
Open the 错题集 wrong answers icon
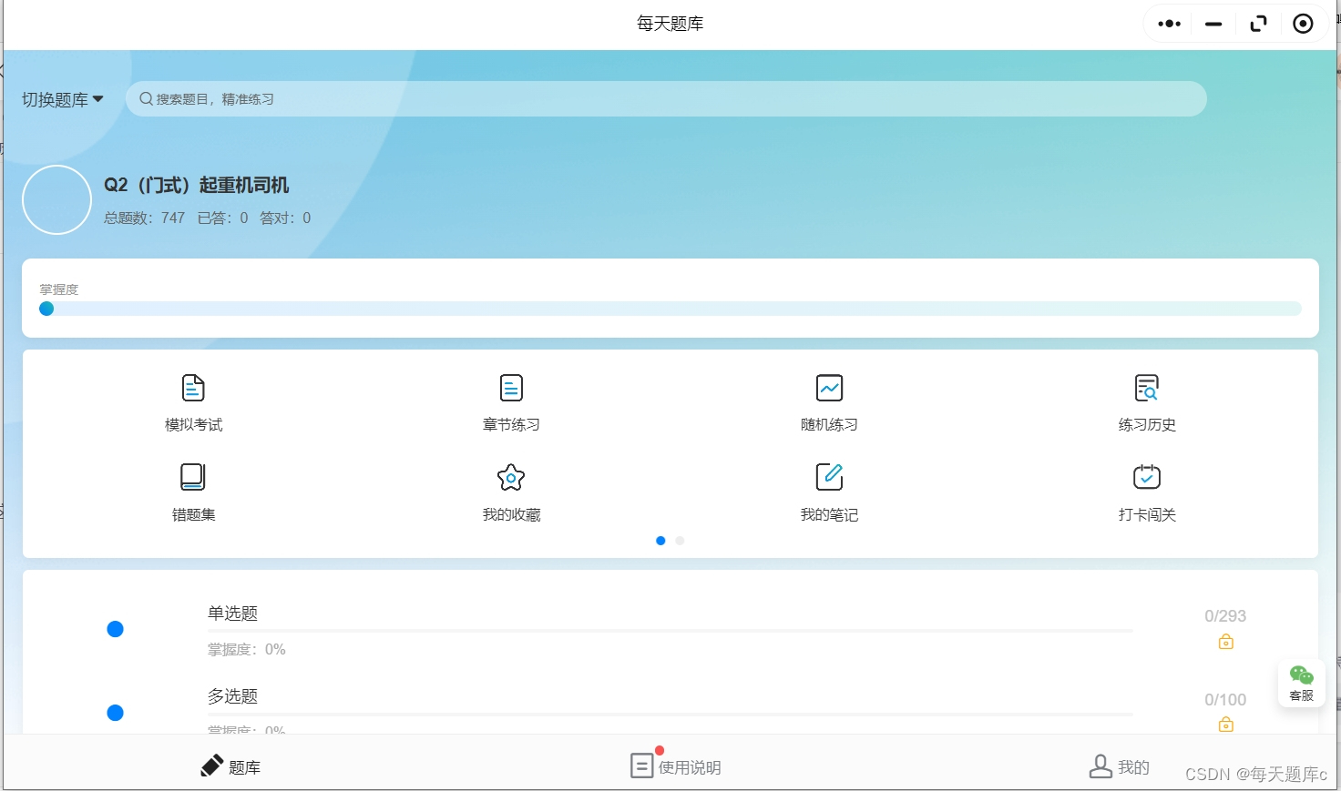(193, 477)
